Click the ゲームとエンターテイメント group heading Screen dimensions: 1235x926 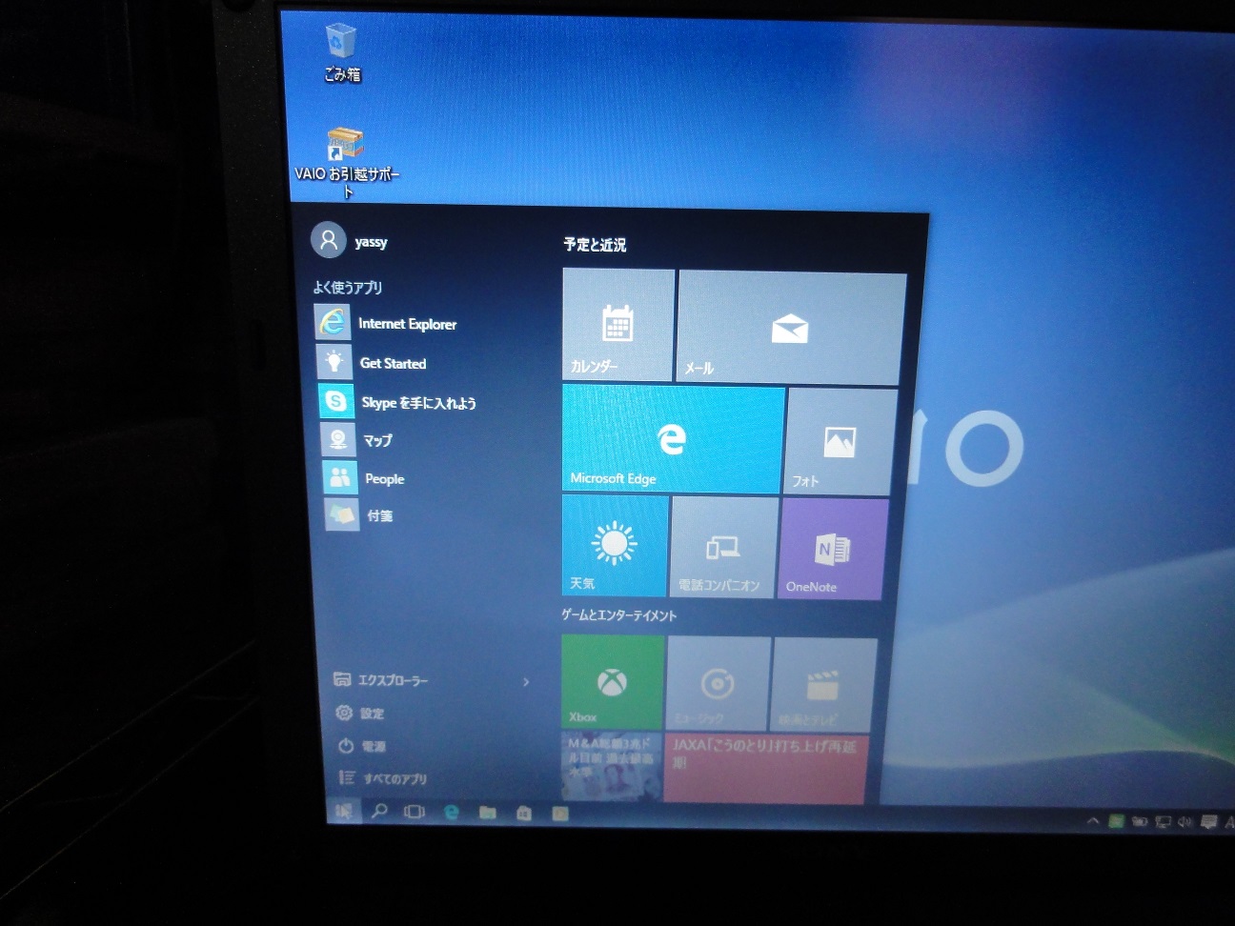click(x=618, y=615)
